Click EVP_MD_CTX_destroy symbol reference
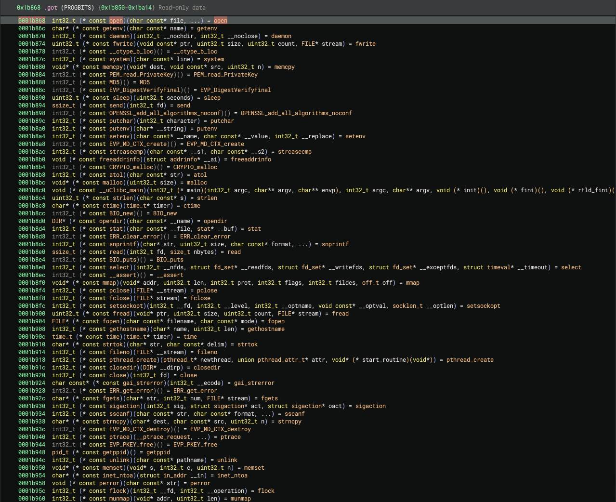This screenshot has height=502, width=616. pos(221,429)
